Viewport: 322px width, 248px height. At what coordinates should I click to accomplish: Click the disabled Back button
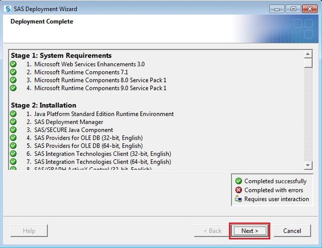point(212,231)
